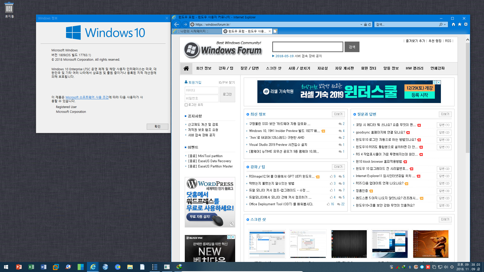
Task: Open File Explorer from the taskbar
Action: (x=130, y=267)
